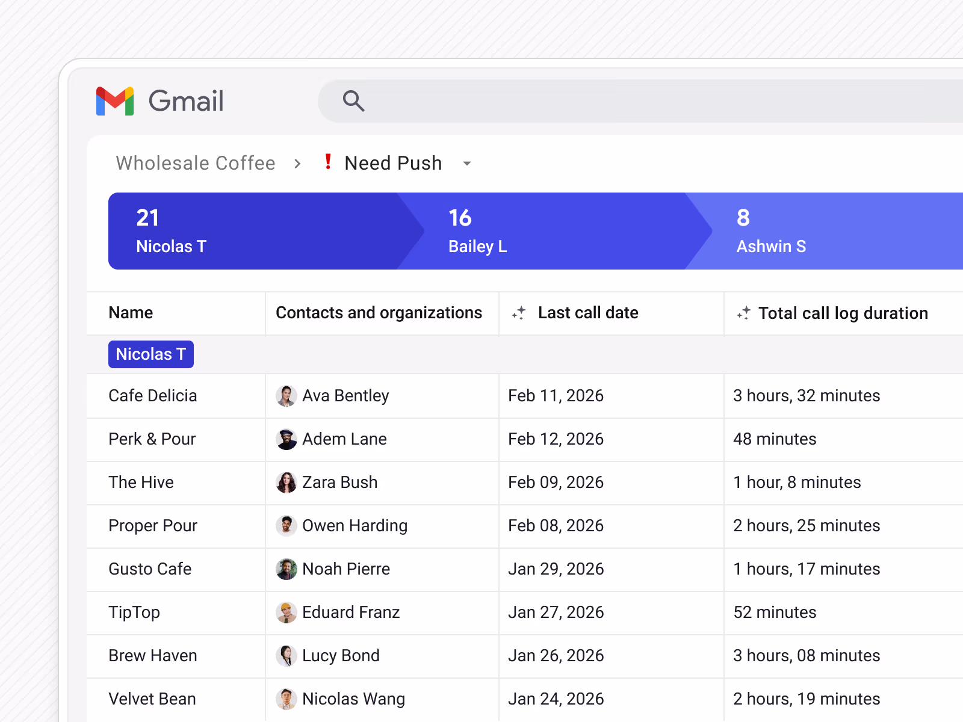Click the red exclamation Need Push icon
This screenshot has width=963, height=722.
[328, 162]
